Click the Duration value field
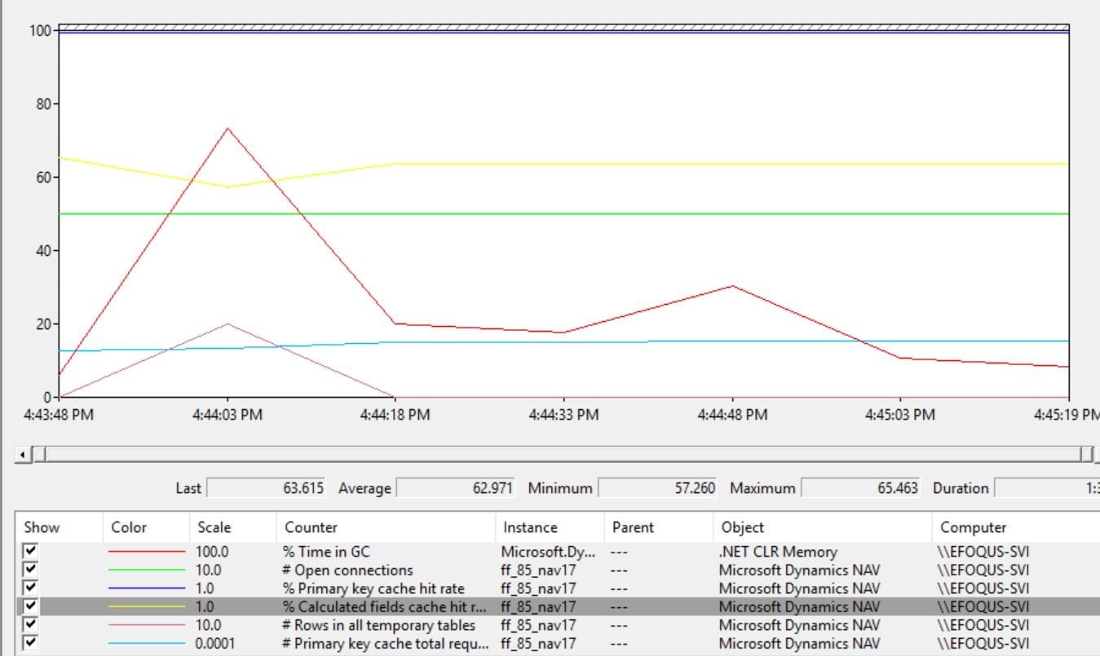This screenshot has height=656, width=1100. 1047,488
